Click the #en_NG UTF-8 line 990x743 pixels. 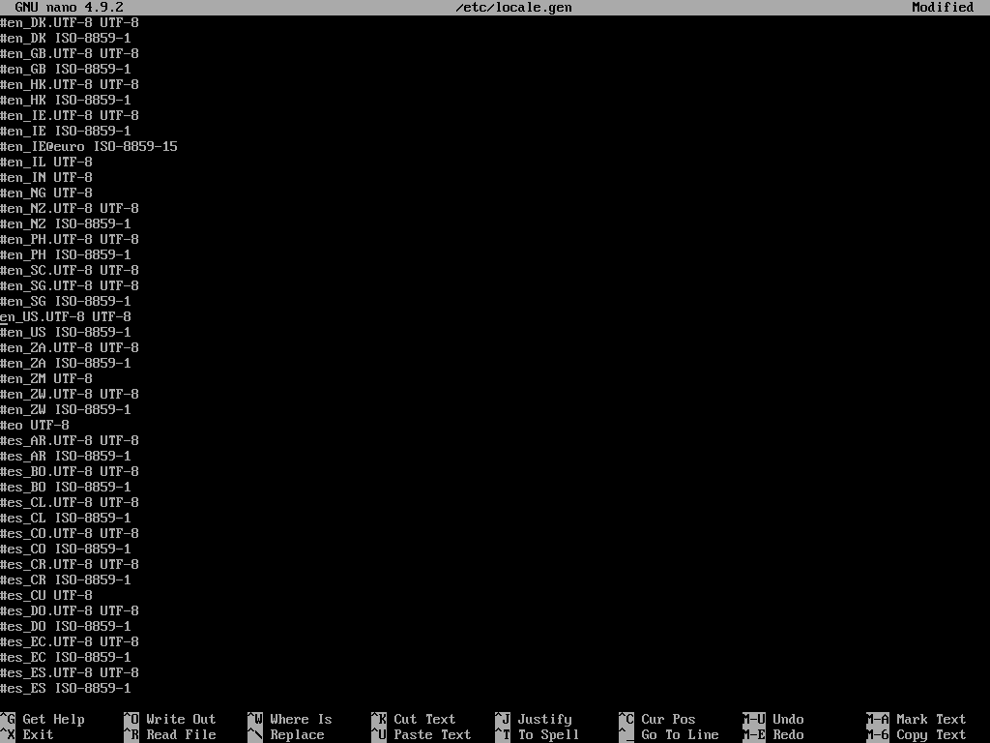coord(46,193)
